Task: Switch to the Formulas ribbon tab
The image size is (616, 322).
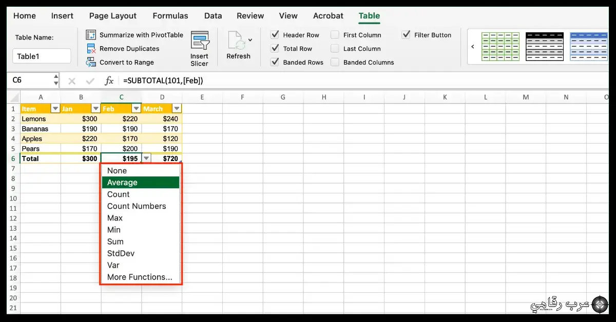Action: (170, 16)
